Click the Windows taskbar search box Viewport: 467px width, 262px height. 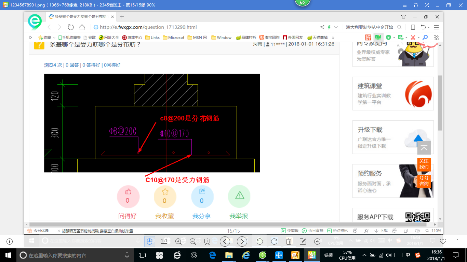(75, 255)
